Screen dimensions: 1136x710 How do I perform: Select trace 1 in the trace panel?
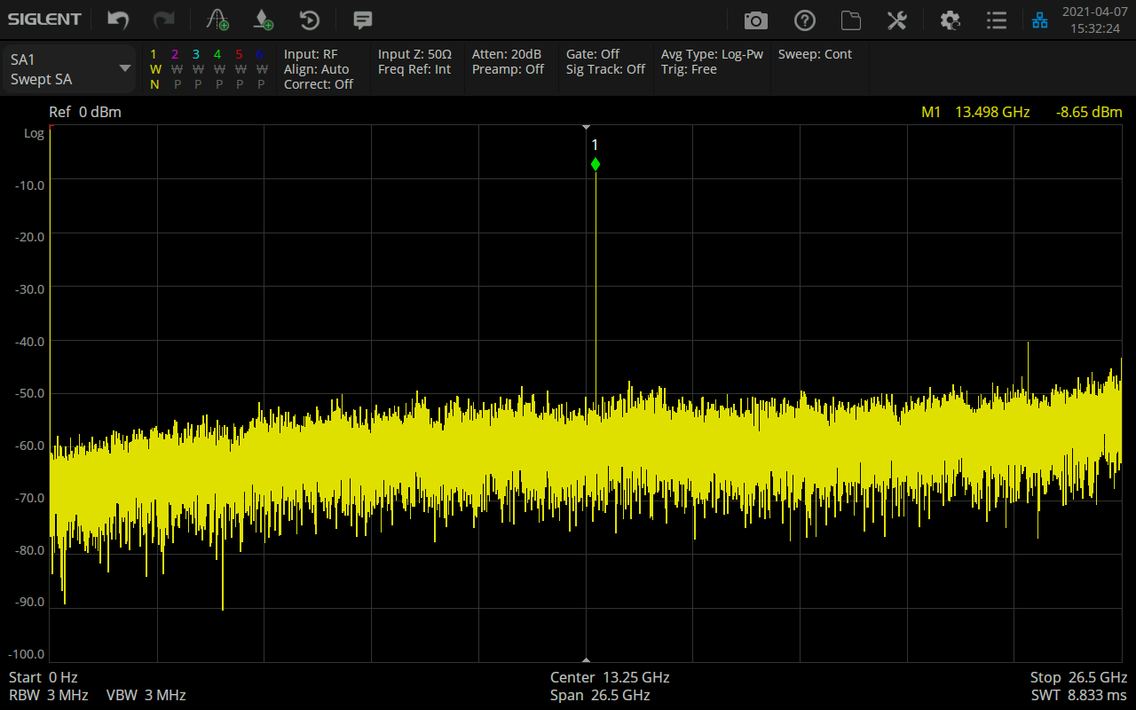(154, 68)
